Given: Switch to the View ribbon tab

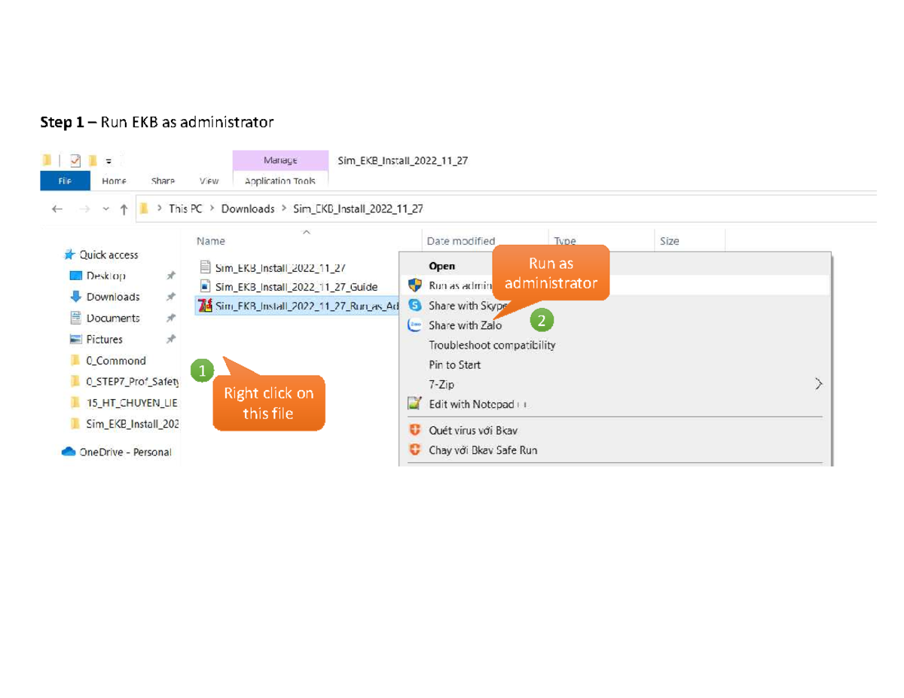Looking at the screenshot, I should (x=209, y=181).
